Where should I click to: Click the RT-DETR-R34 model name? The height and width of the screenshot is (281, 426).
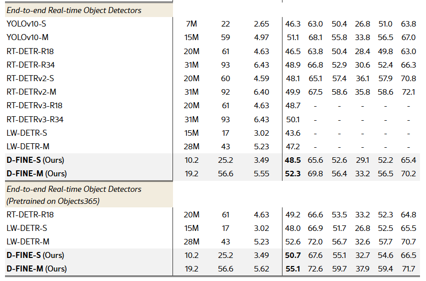(30, 65)
